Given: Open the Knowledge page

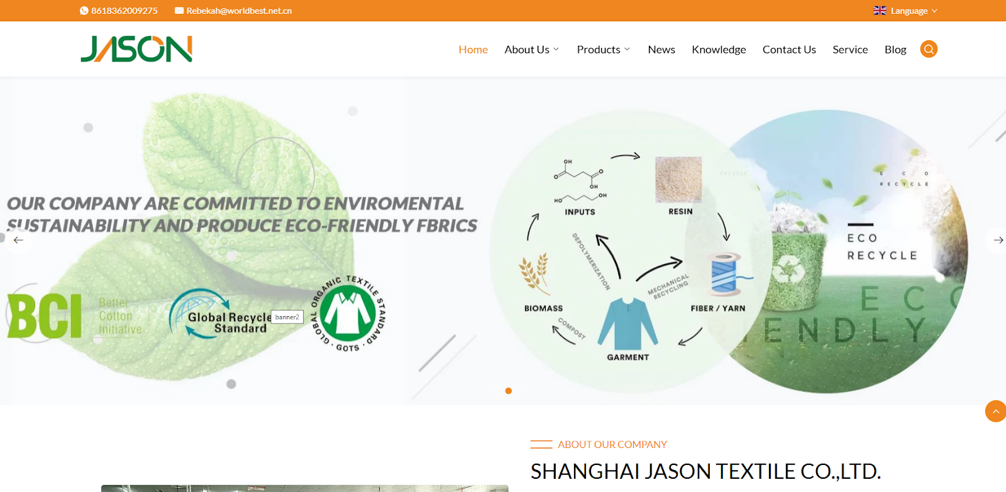Looking at the screenshot, I should pos(719,50).
